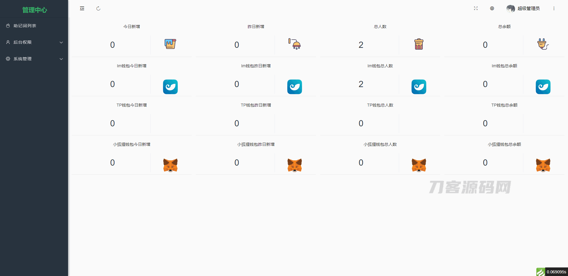
Task: Click the 总人数 count value 2
Action: point(361,45)
